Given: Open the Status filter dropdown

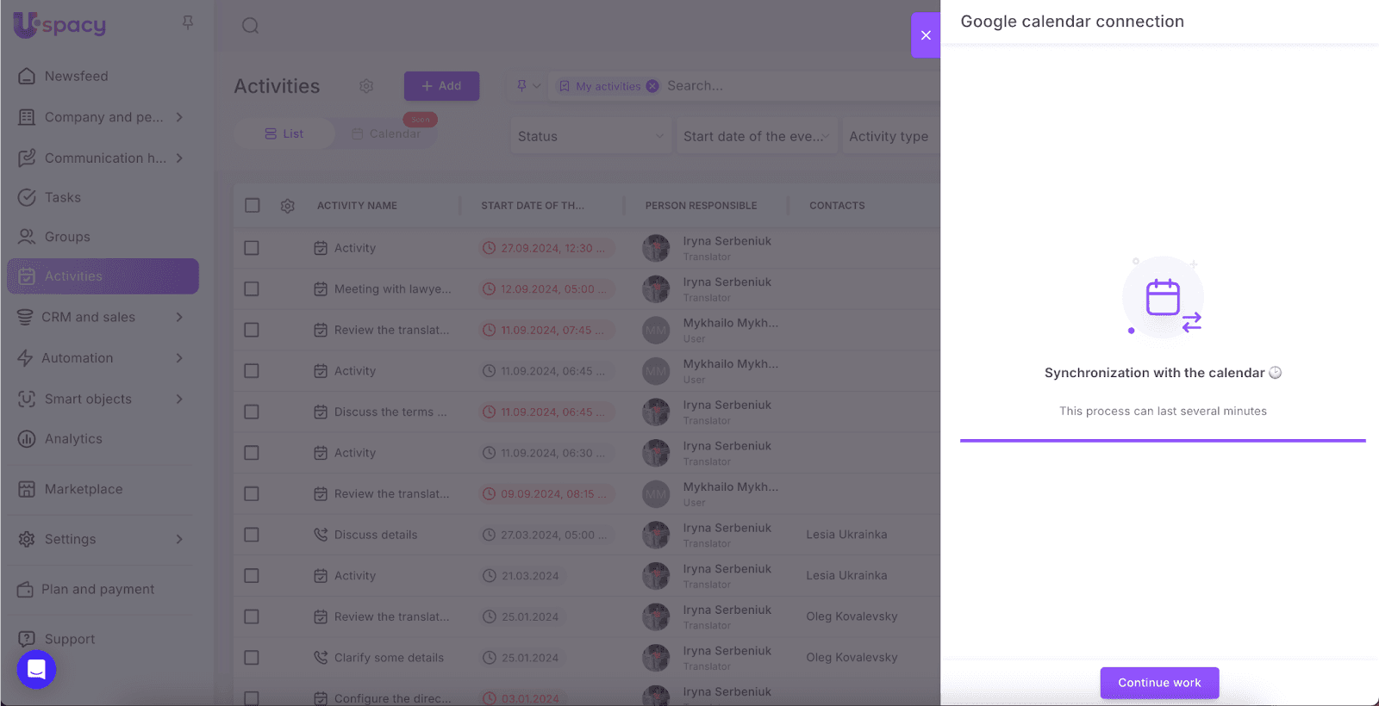Looking at the screenshot, I should [x=590, y=136].
